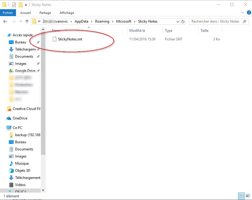
Task: Open Documents under Ce PC
Action: (x=24, y=149)
